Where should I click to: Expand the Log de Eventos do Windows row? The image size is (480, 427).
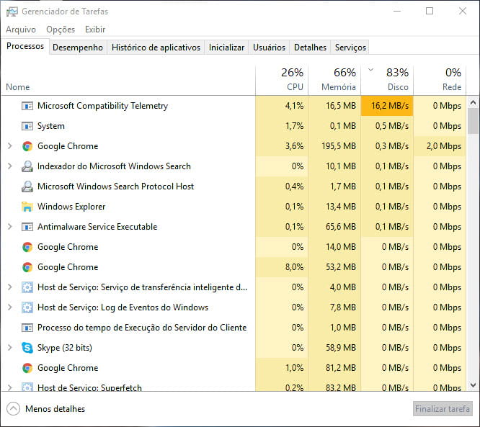pos(10,307)
